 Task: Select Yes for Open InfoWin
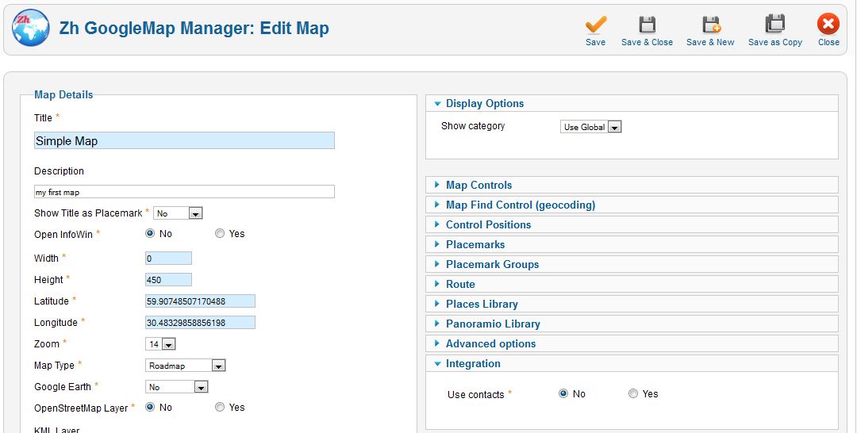pyautogui.click(x=220, y=234)
